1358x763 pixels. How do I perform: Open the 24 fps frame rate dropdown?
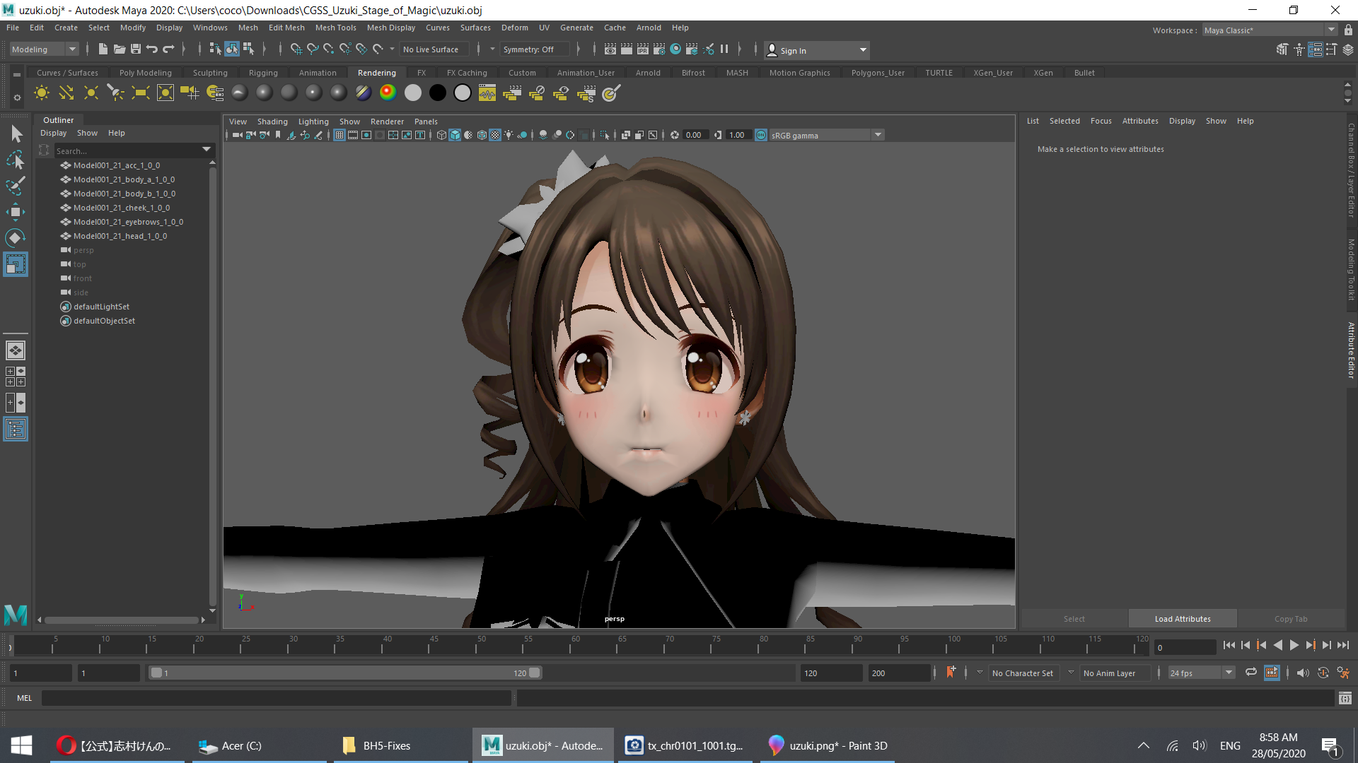pos(1229,673)
